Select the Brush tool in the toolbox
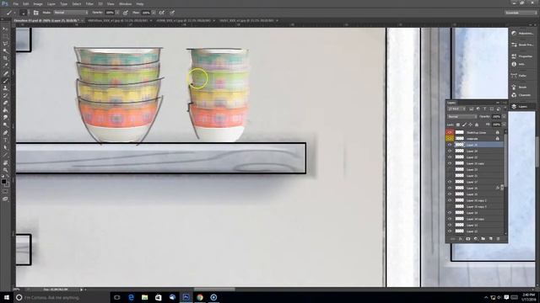The width and height of the screenshot is (540, 303). pyautogui.click(x=6, y=81)
